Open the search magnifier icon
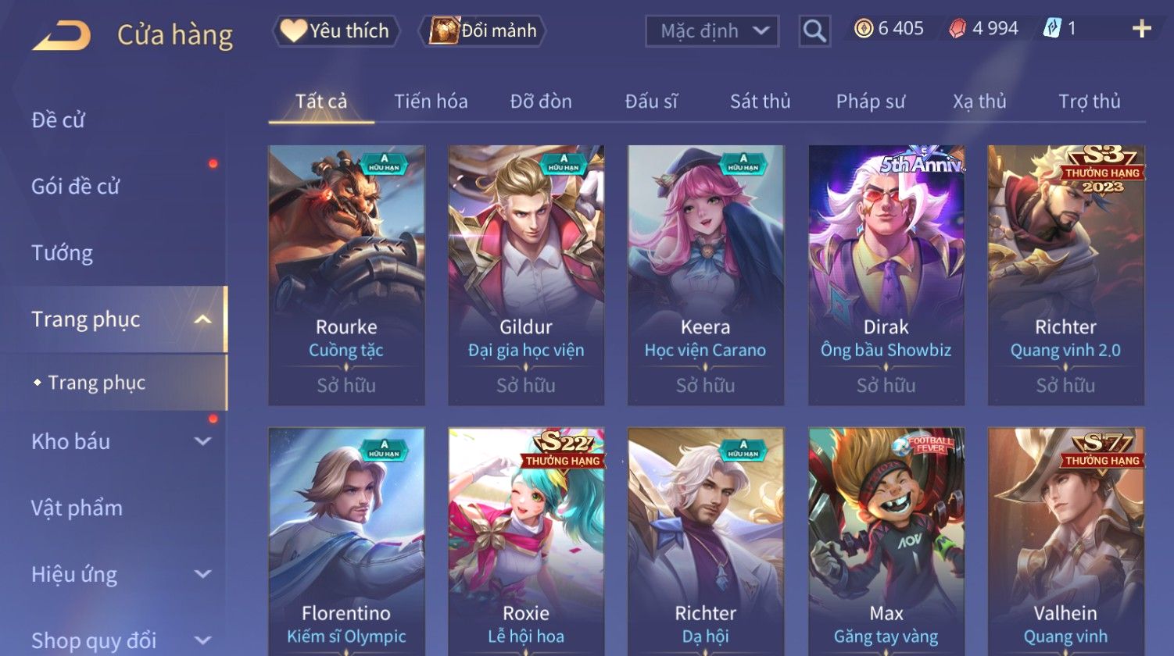 814,31
